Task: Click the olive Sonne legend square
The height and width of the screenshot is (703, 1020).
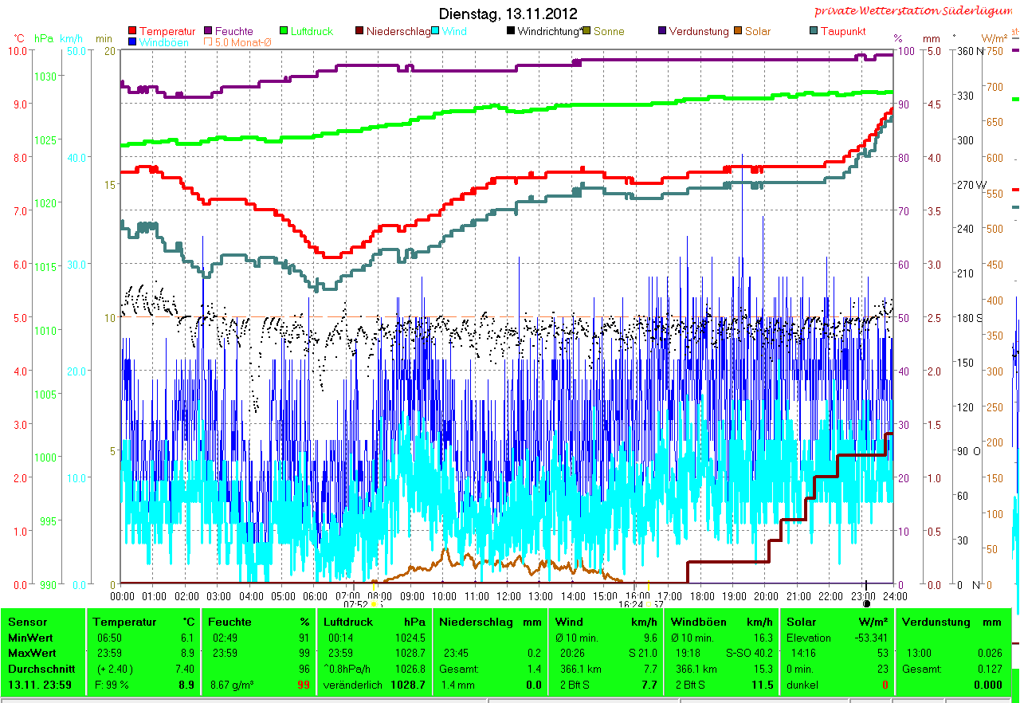Action: (586, 32)
